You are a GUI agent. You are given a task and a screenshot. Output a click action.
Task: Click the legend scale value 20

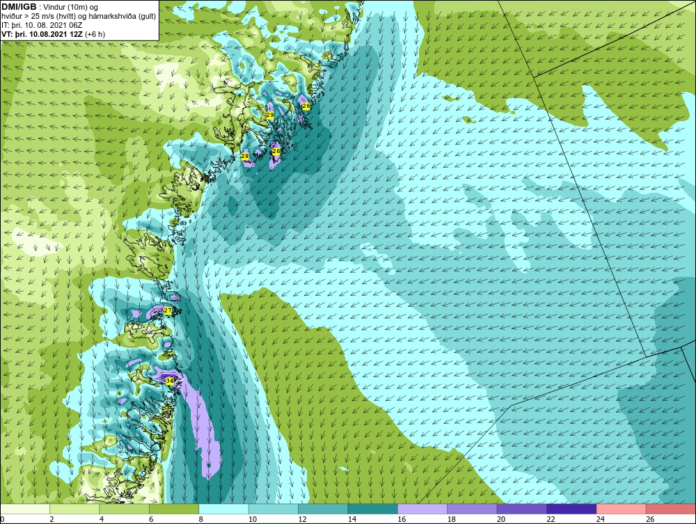501,519
